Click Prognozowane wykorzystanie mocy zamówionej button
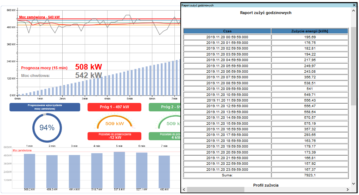The height and width of the screenshot is (195, 359). (45, 107)
